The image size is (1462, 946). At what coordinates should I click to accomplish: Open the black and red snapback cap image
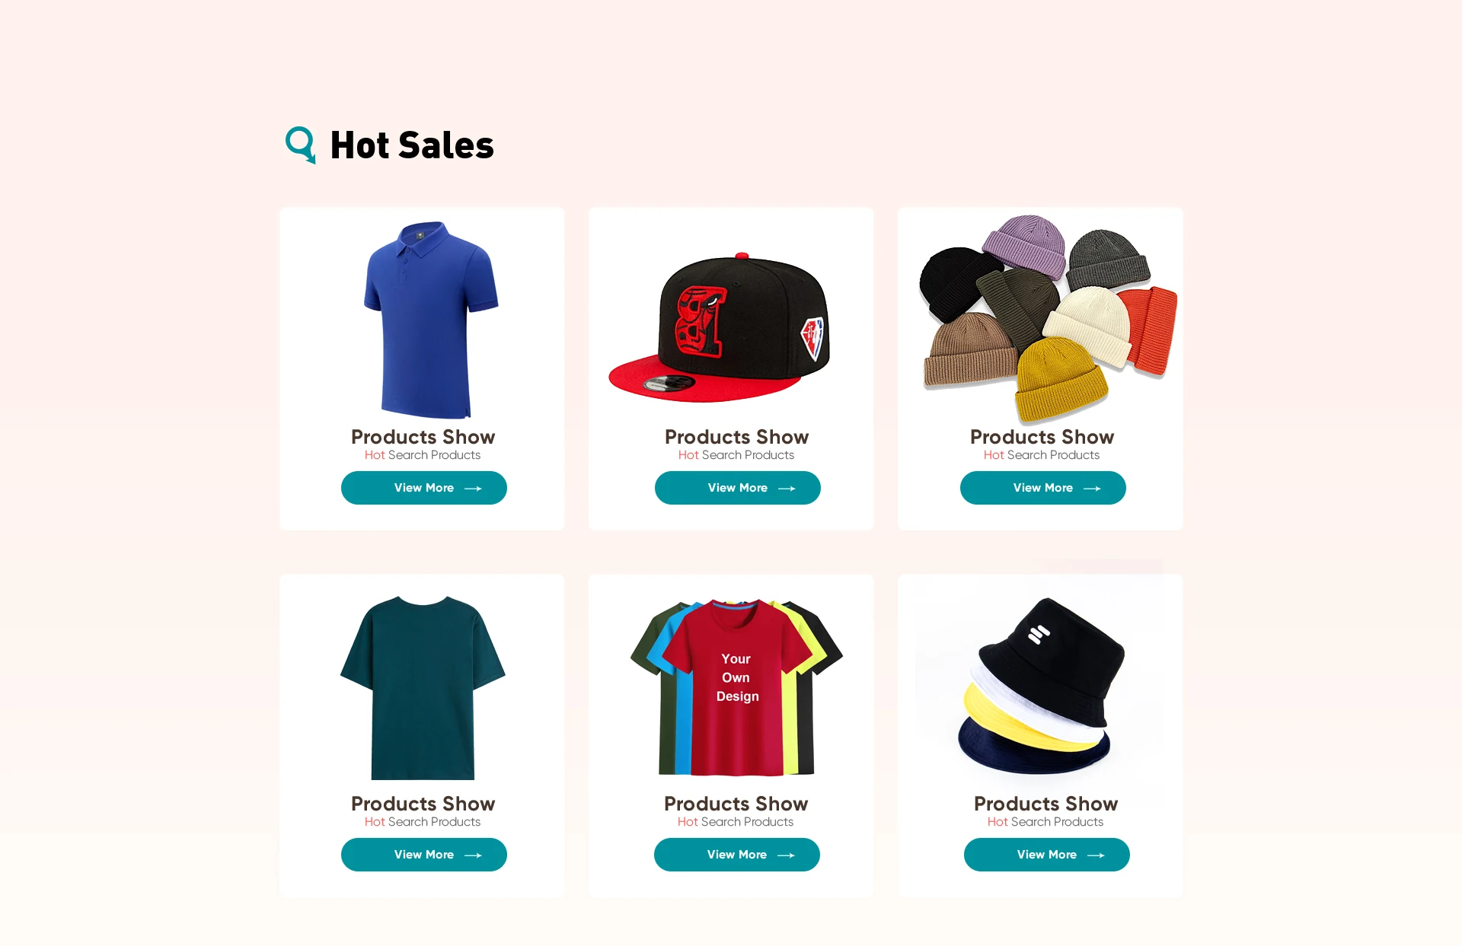pos(719,327)
